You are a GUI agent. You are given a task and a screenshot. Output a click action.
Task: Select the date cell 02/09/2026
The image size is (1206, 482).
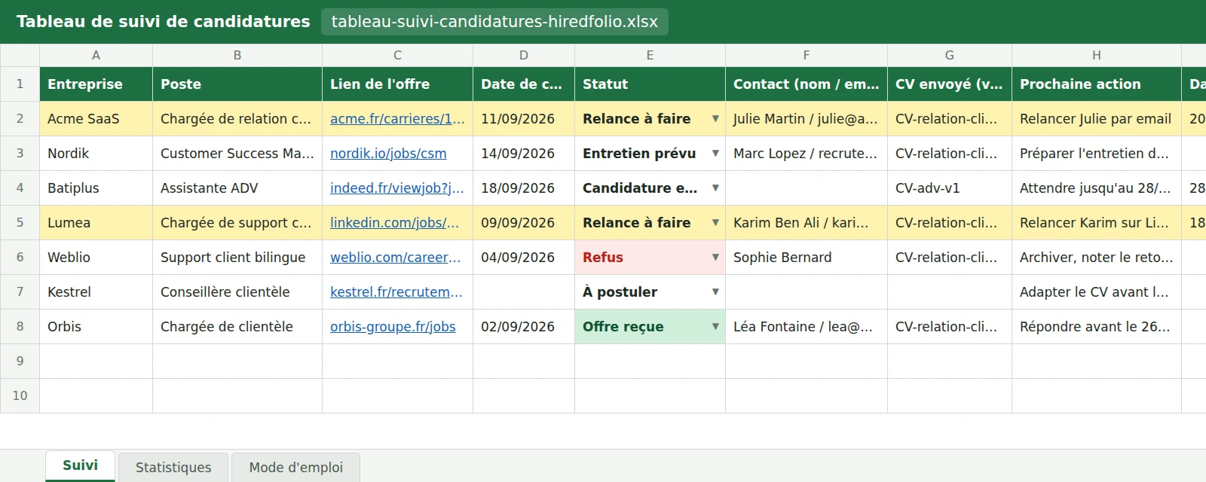[x=524, y=327]
